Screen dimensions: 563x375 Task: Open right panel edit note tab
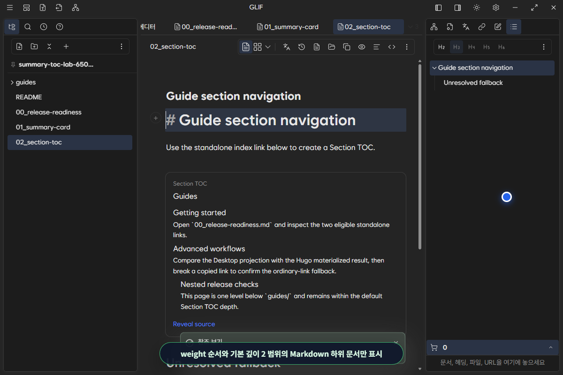tap(498, 27)
